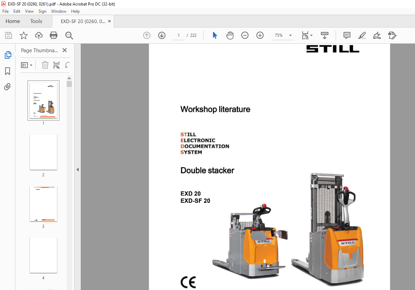The image size is (415, 290).
Task: Click the 'Double stacker' heading
Action: pyautogui.click(x=207, y=170)
